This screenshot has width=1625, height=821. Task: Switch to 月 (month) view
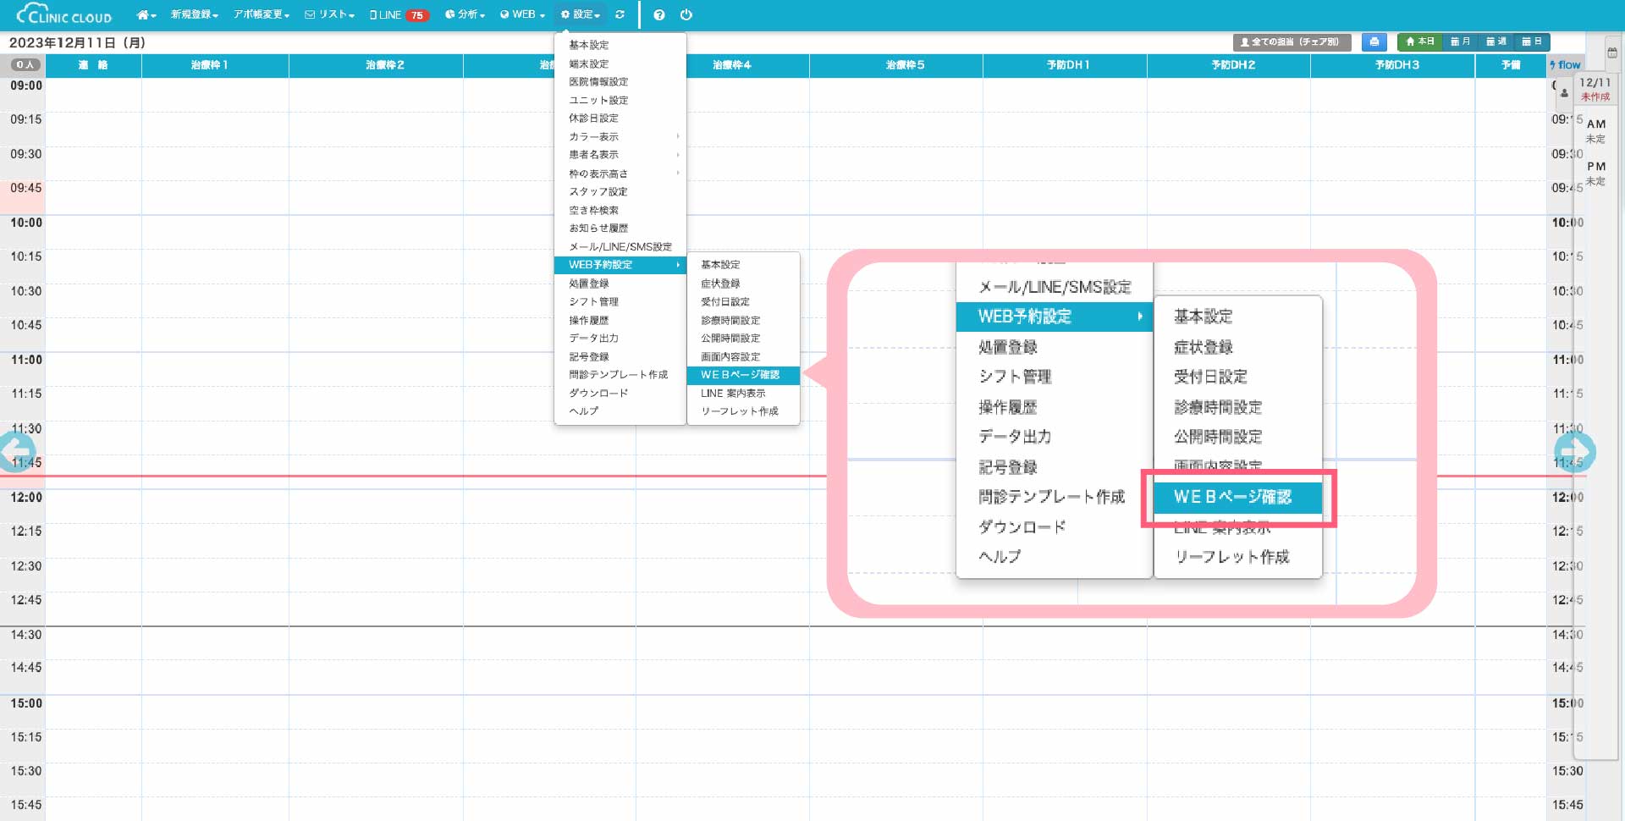[1460, 41]
